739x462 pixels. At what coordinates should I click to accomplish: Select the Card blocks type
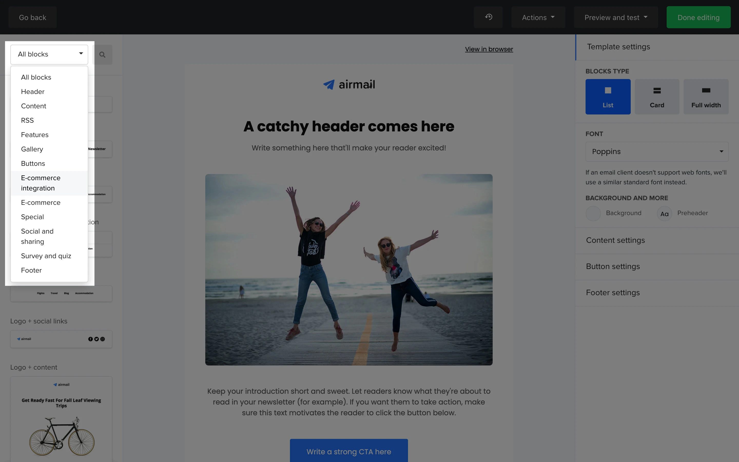657,97
